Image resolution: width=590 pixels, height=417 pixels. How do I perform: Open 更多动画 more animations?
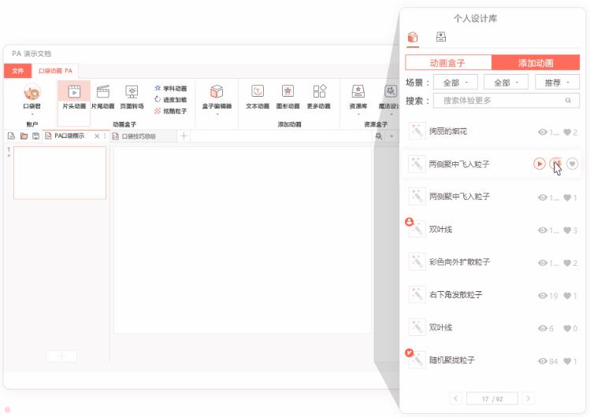[319, 97]
